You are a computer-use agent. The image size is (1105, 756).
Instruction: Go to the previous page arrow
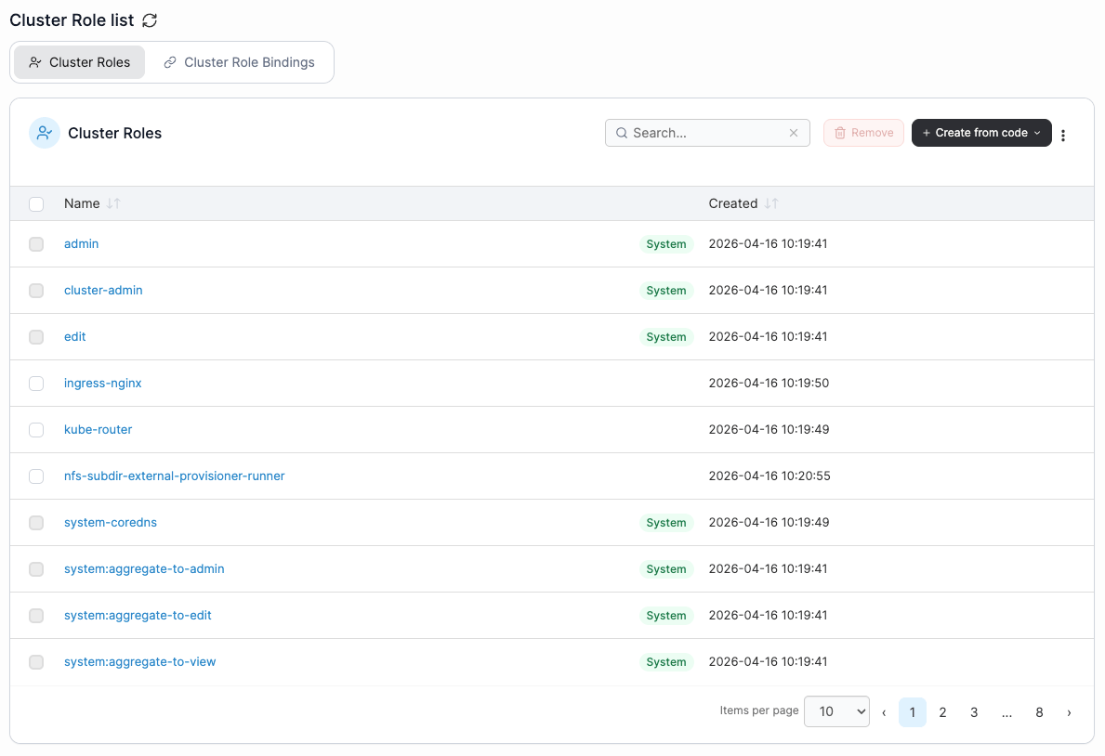[x=884, y=712]
